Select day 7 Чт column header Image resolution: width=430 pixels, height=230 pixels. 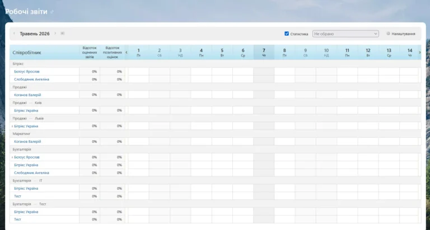(264, 52)
